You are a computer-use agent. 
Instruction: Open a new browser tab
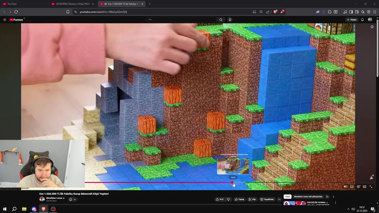[149, 4]
